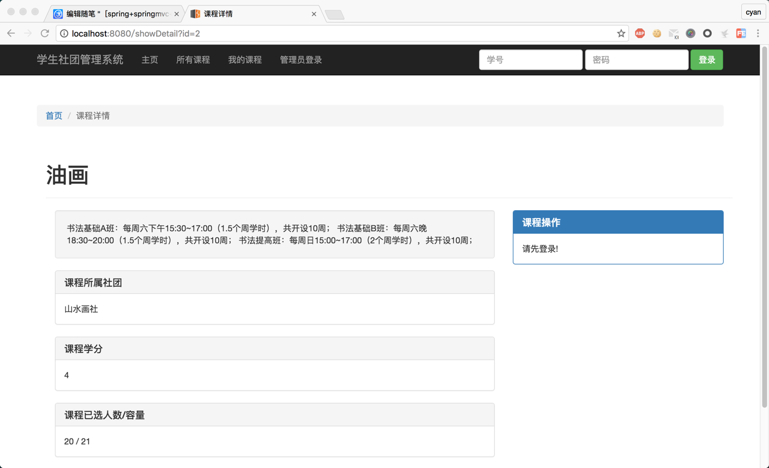Click the site info icon in address bar

point(65,34)
